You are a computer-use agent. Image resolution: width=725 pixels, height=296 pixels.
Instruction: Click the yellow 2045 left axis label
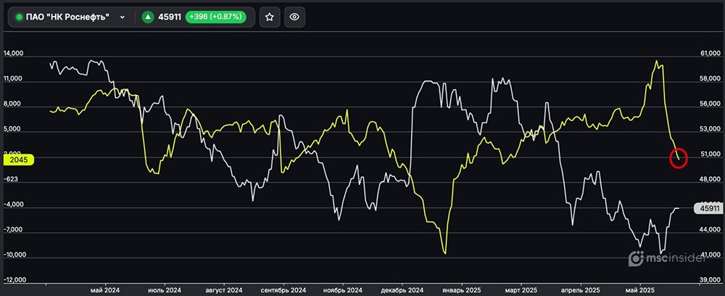(x=15, y=160)
